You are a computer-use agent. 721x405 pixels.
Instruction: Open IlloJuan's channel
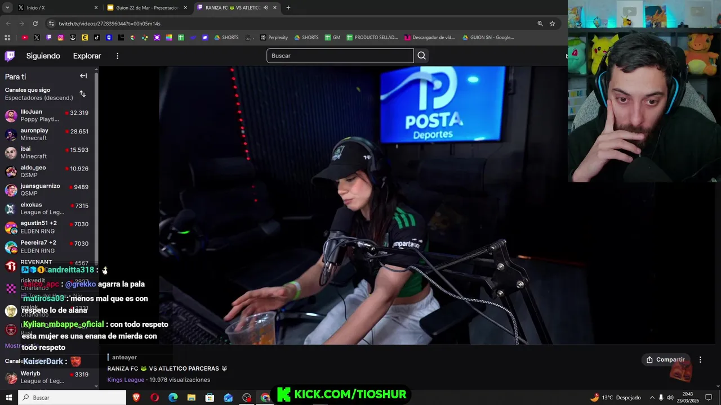(47, 115)
